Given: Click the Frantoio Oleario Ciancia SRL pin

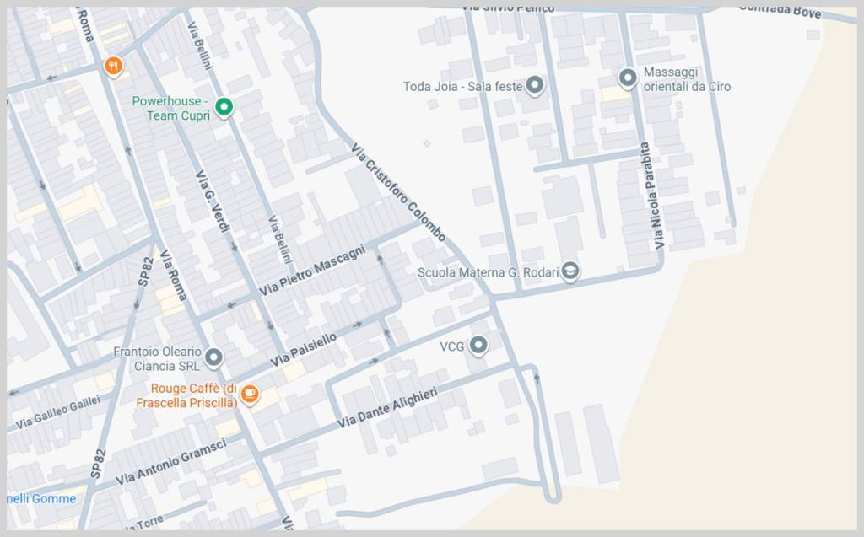Looking at the screenshot, I should click(x=213, y=357).
